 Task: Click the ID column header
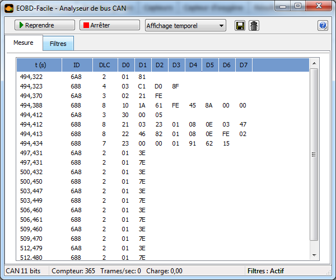(76, 65)
